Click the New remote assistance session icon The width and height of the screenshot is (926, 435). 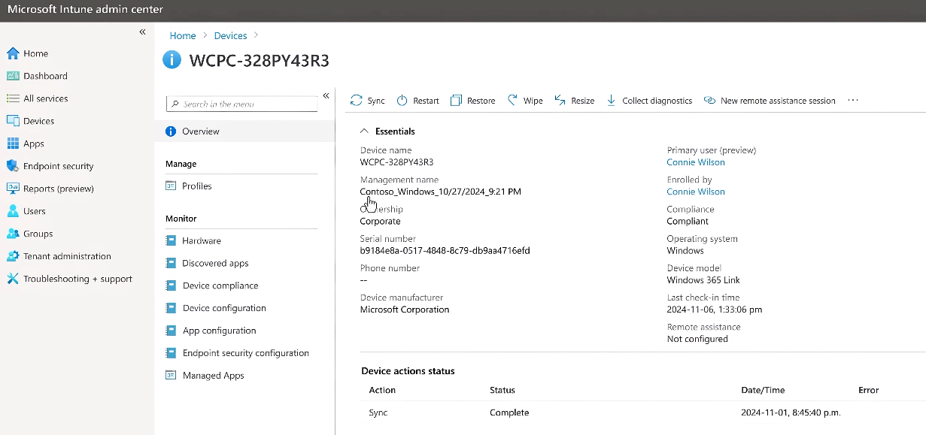click(x=709, y=101)
